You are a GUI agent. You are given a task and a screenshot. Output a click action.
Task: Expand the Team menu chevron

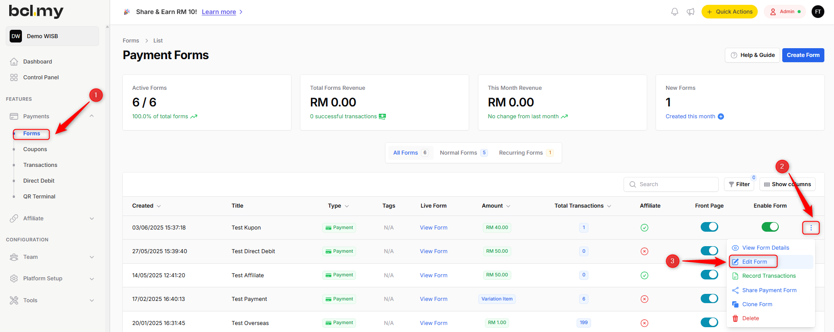pos(92,257)
